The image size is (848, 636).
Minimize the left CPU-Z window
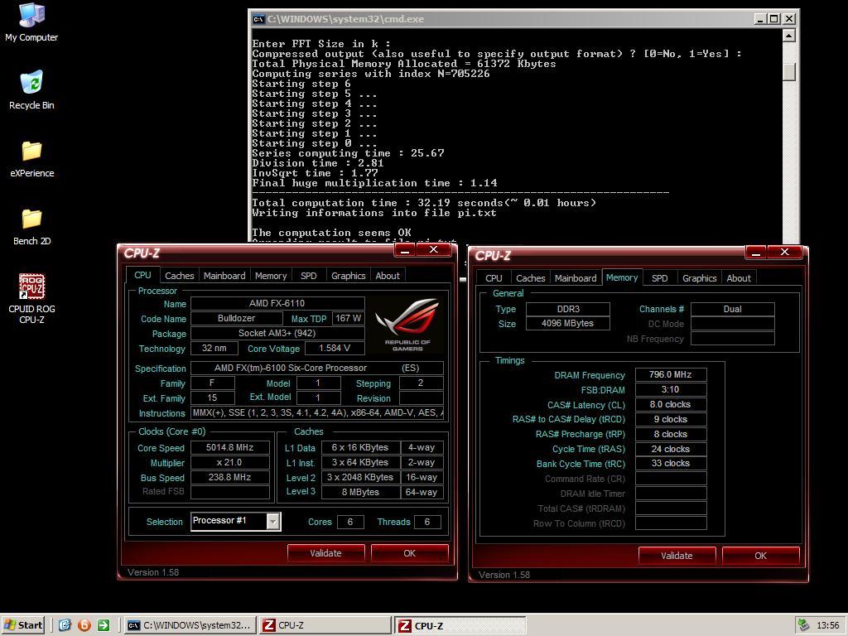[404, 250]
